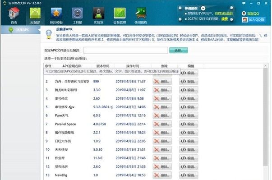Screen dimensions: 272x180
Task: Edit the 天天快报 row
Action: coord(189,149)
